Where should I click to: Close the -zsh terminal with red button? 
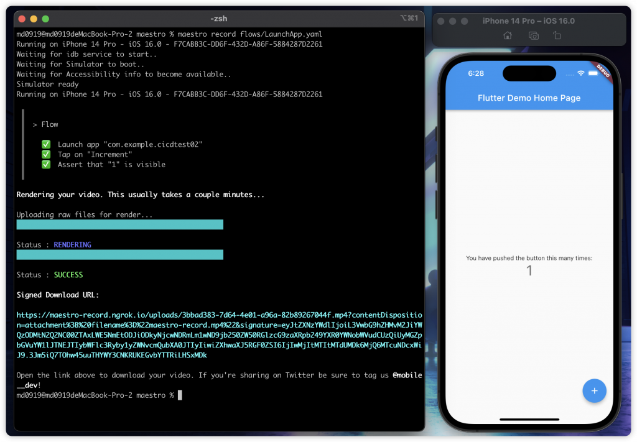[22, 19]
